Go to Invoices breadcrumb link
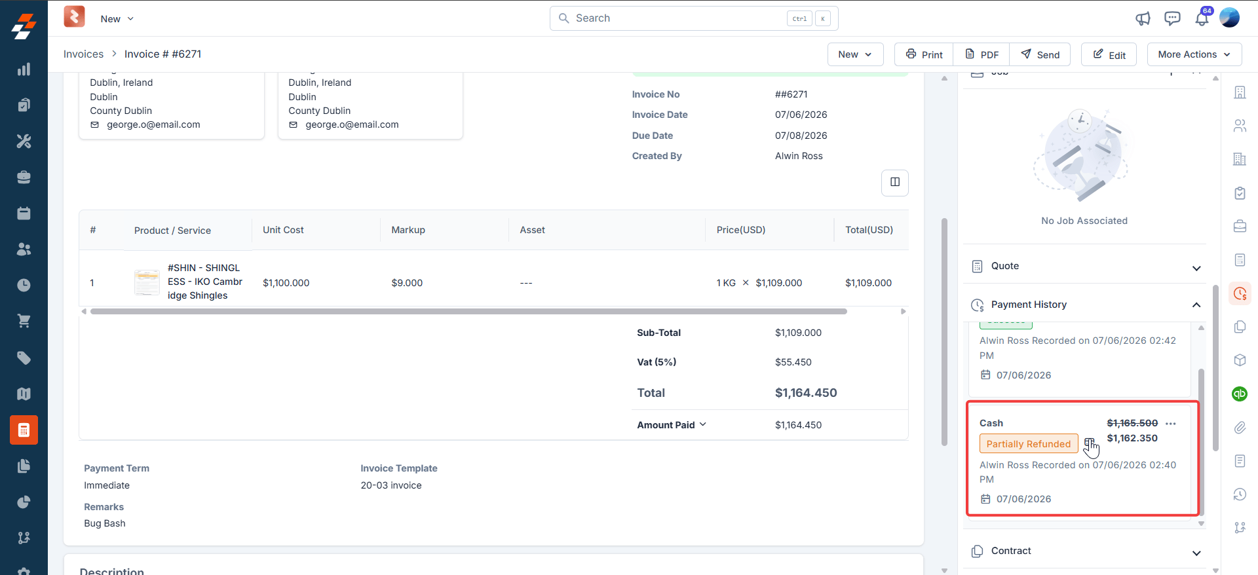This screenshot has width=1258, height=575. [83, 54]
